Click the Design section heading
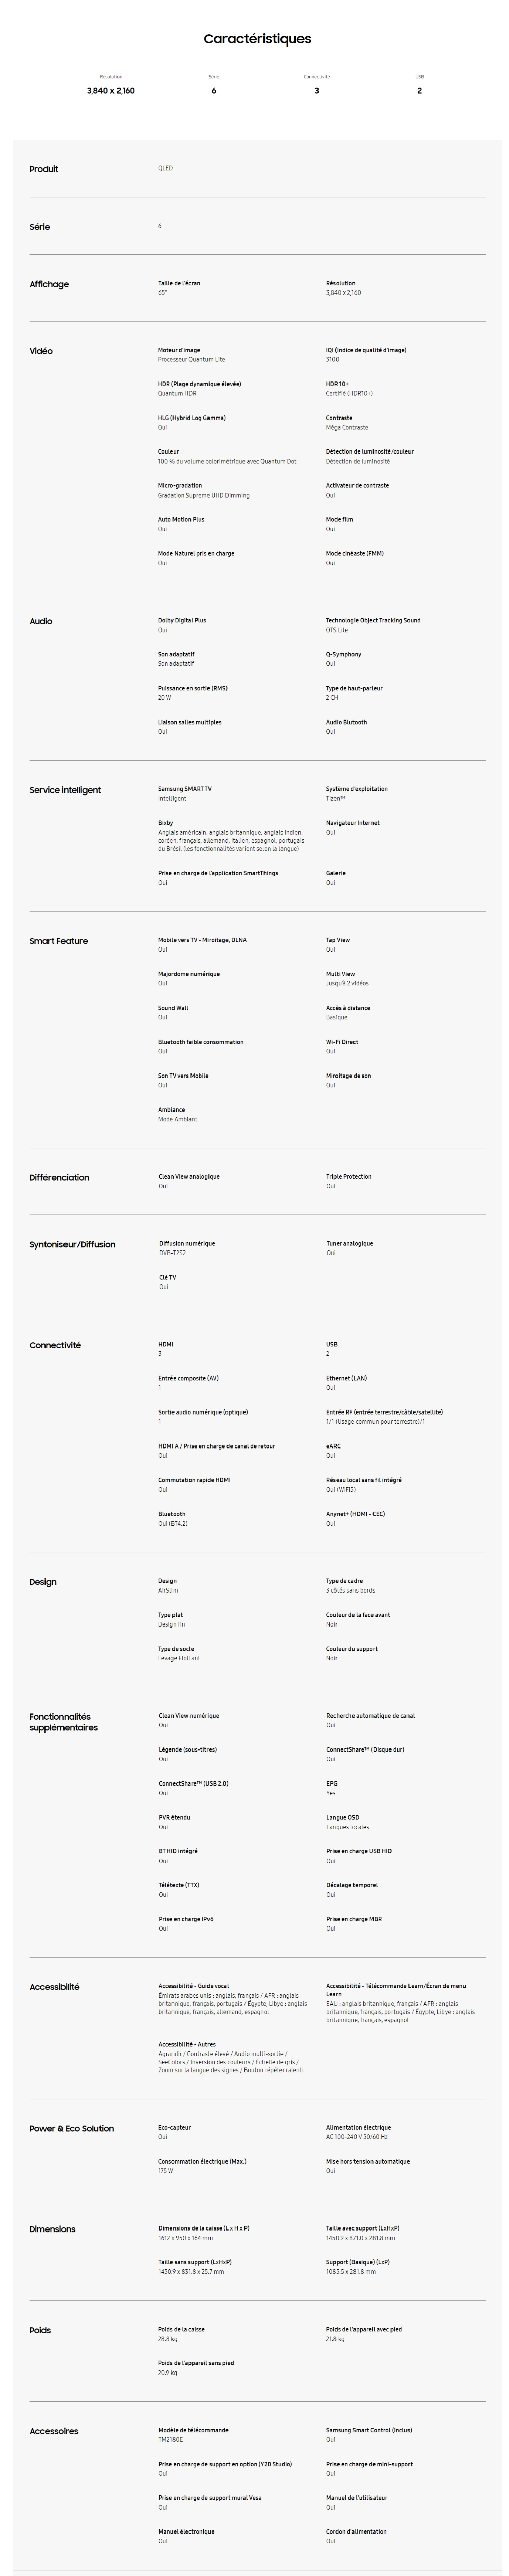Image resolution: width=509 pixels, height=2576 pixels. click(43, 1582)
